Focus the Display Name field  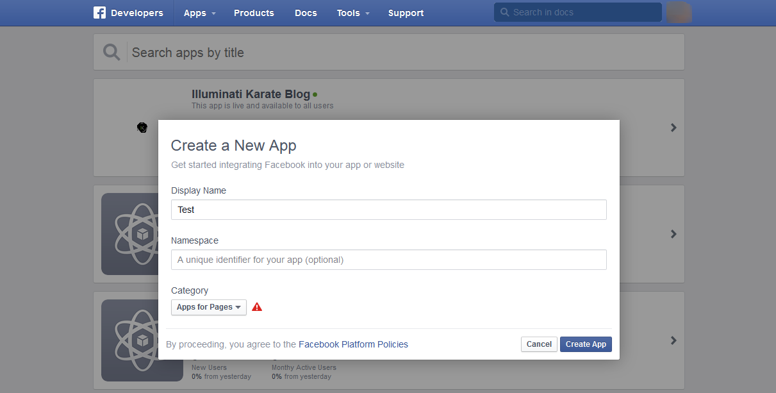click(388, 210)
